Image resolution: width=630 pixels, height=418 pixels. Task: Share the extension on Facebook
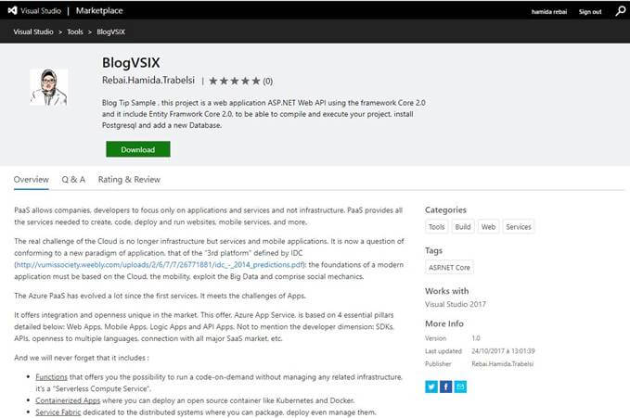click(446, 386)
